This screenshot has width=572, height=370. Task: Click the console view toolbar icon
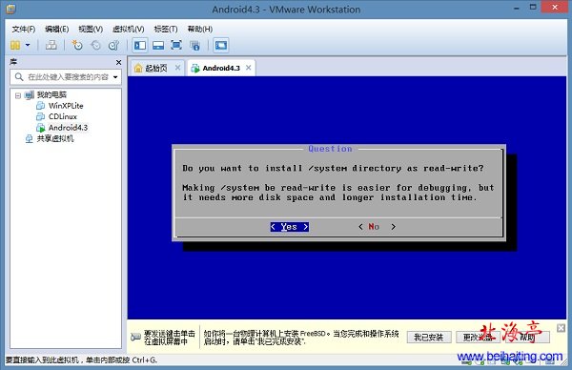221,45
